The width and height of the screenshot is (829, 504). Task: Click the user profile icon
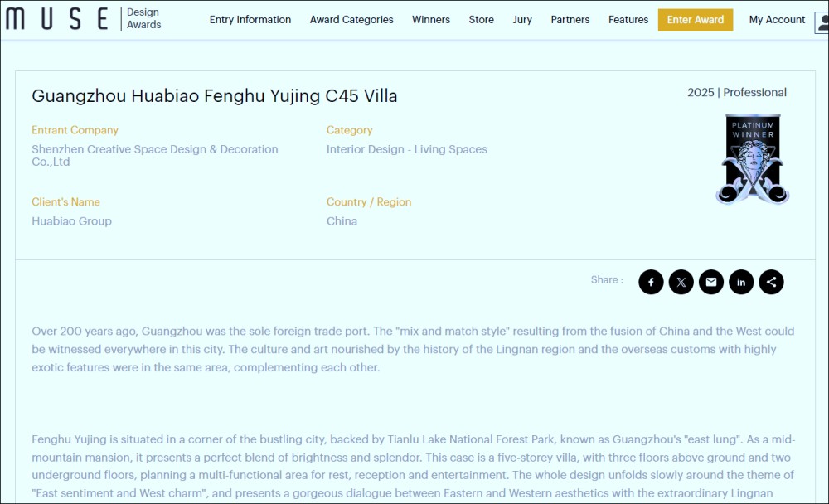822,21
